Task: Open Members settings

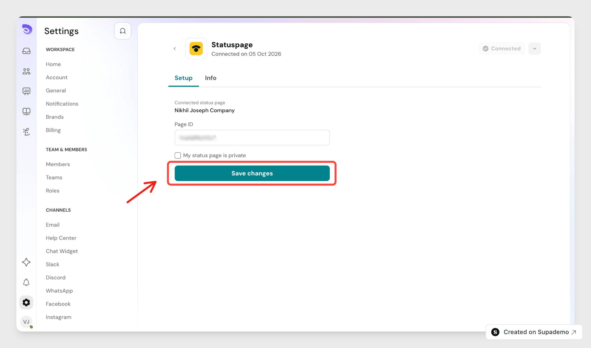Action: [58, 164]
